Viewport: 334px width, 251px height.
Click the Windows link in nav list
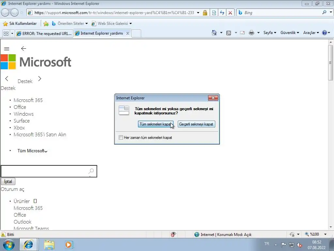pos(23,114)
